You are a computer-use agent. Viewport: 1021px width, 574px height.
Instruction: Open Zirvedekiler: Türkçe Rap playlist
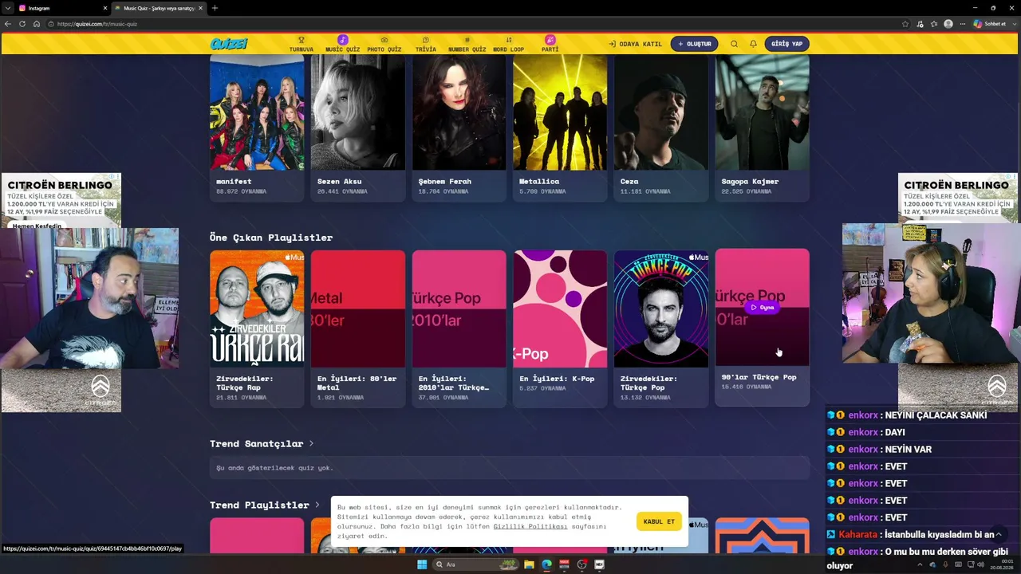(257, 328)
